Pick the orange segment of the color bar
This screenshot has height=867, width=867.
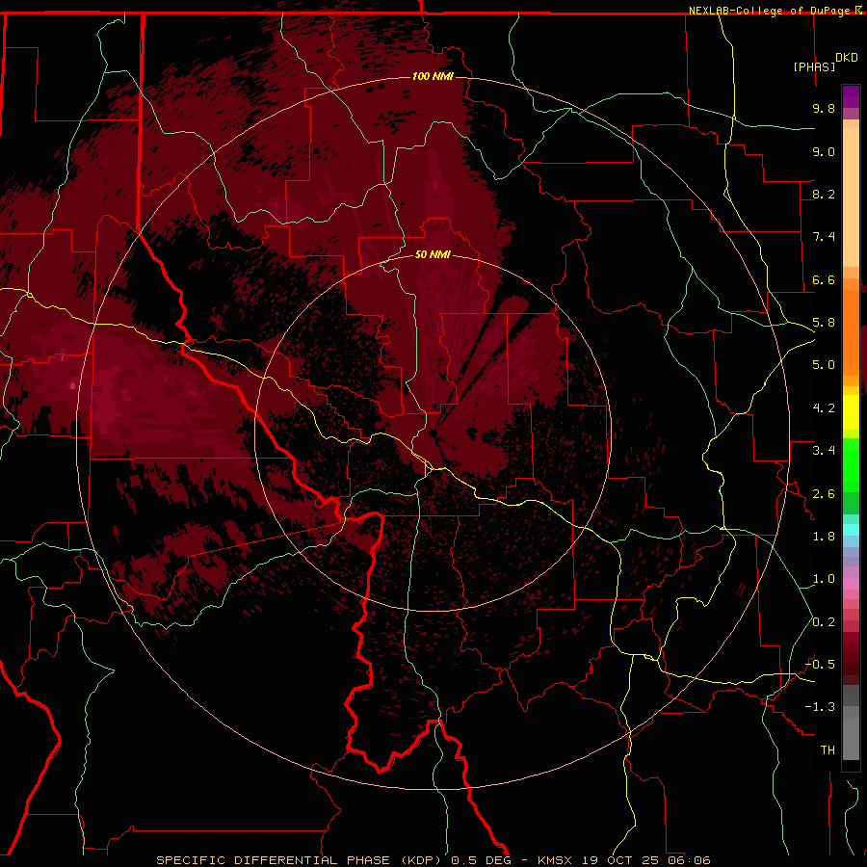851,333
